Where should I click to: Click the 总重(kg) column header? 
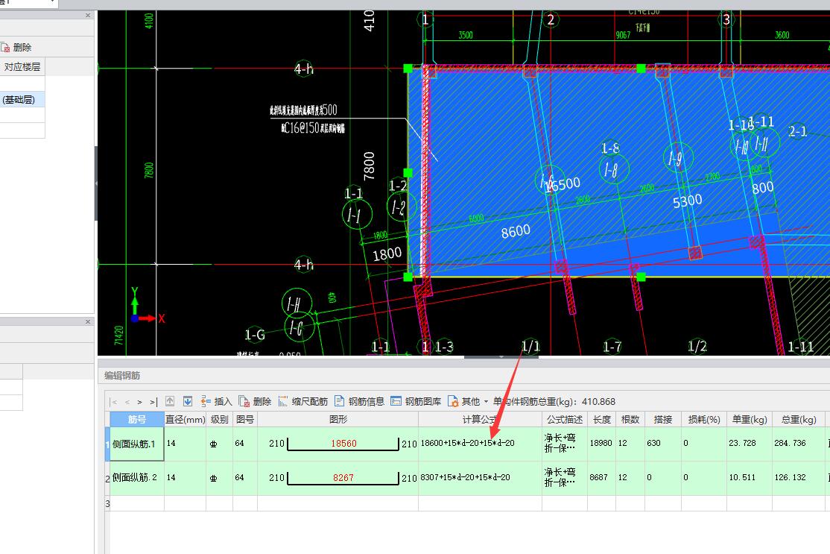point(799,420)
